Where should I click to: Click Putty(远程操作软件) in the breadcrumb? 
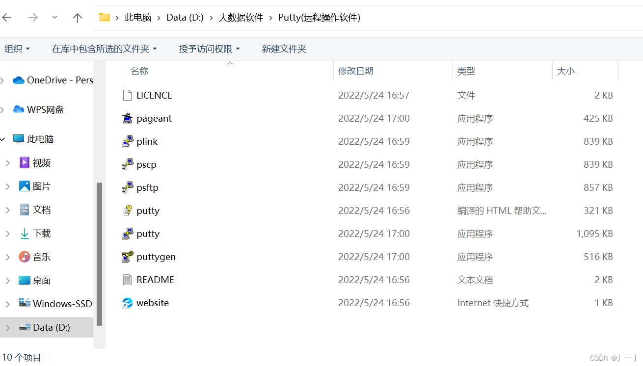pos(319,18)
